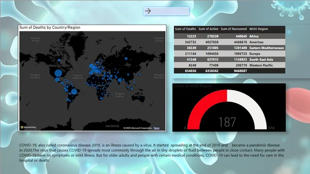
Task: Click Western Pacific deaths value 8249
Action: (192, 65)
